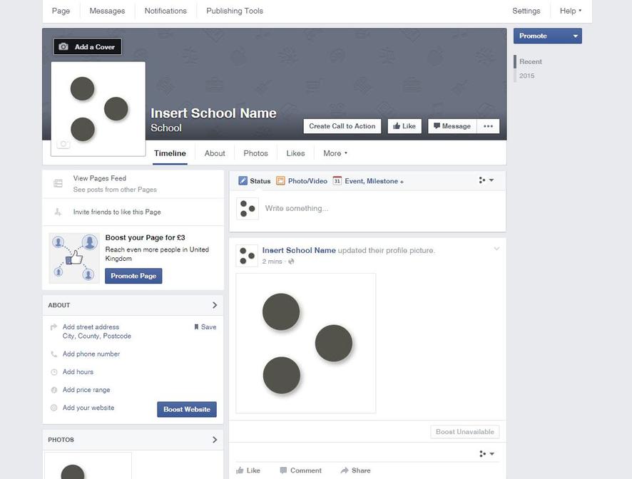Open Publishing Tools

(x=235, y=11)
